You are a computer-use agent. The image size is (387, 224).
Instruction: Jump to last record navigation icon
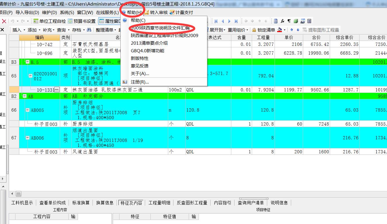pos(236,21)
